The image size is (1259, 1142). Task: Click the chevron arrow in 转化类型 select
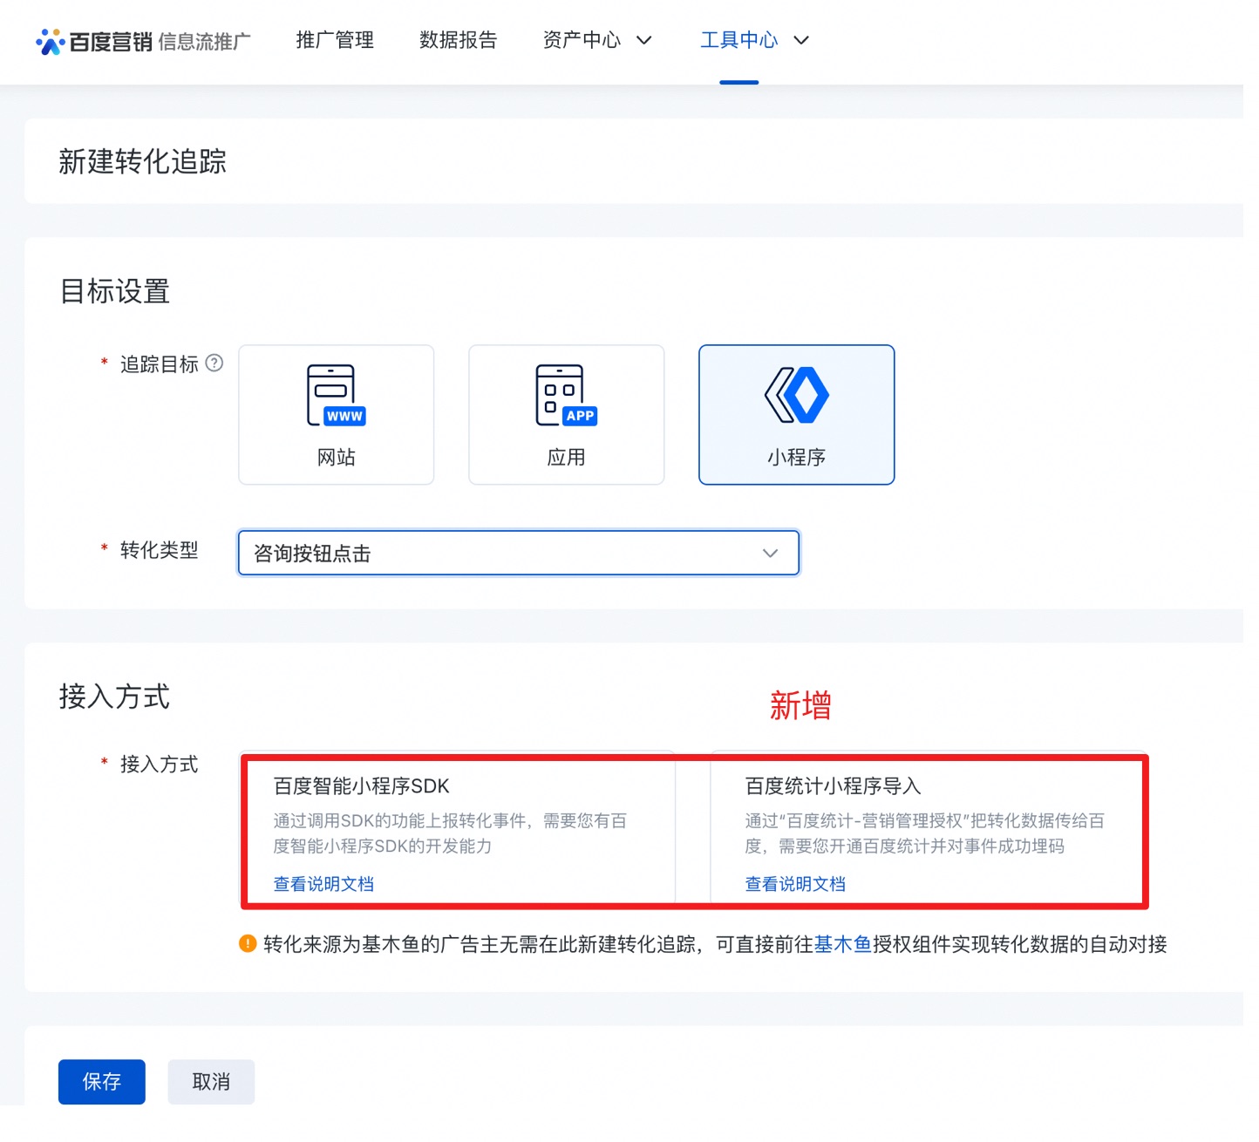click(770, 554)
